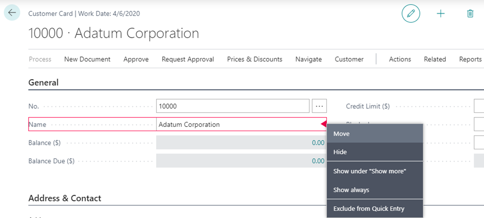Image resolution: width=484 pixels, height=218 pixels.
Task: Click the Credit Limit ($) label
Action: pyautogui.click(x=368, y=106)
